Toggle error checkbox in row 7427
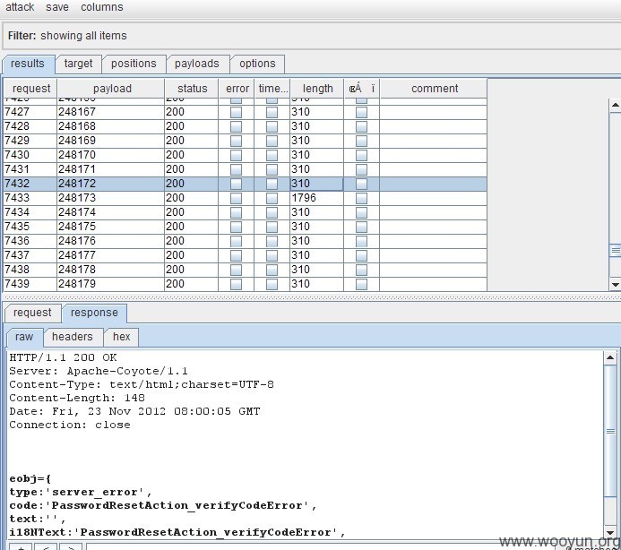 click(236, 113)
